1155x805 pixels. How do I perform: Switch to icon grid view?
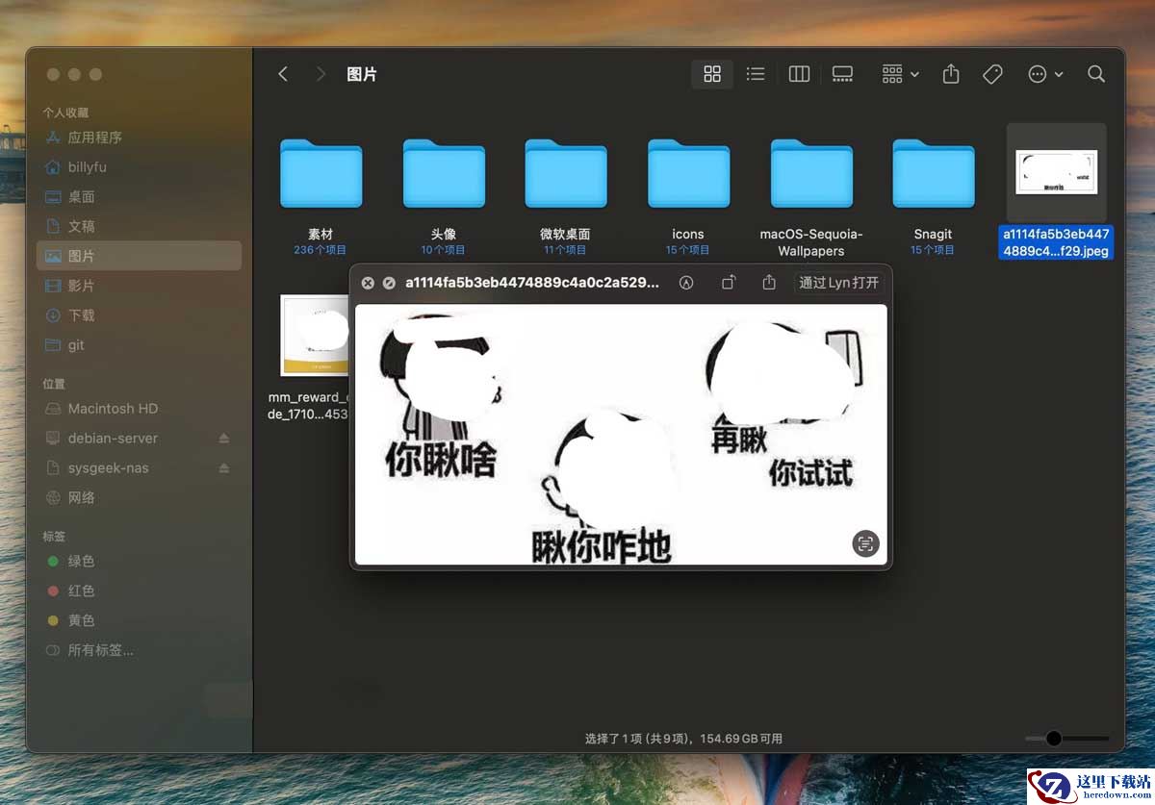tap(712, 74)
